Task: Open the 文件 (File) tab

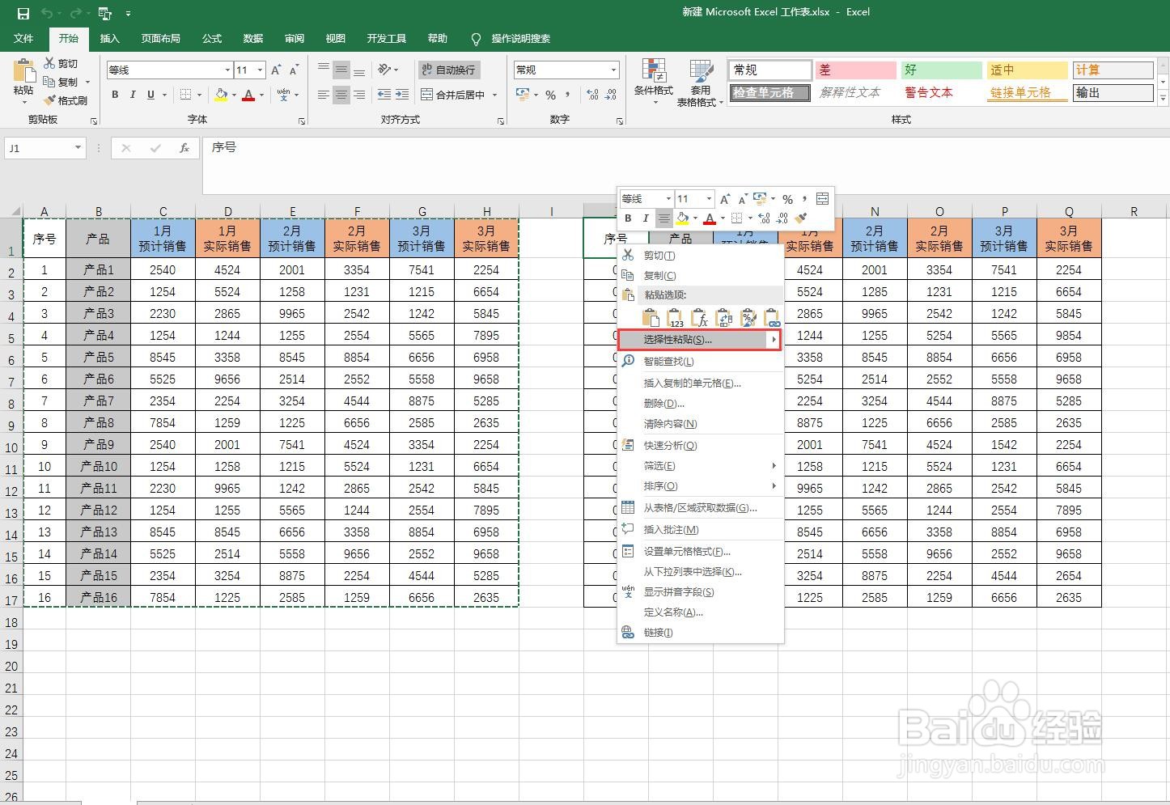Action: pyautogui.click(x=23, y=38)
